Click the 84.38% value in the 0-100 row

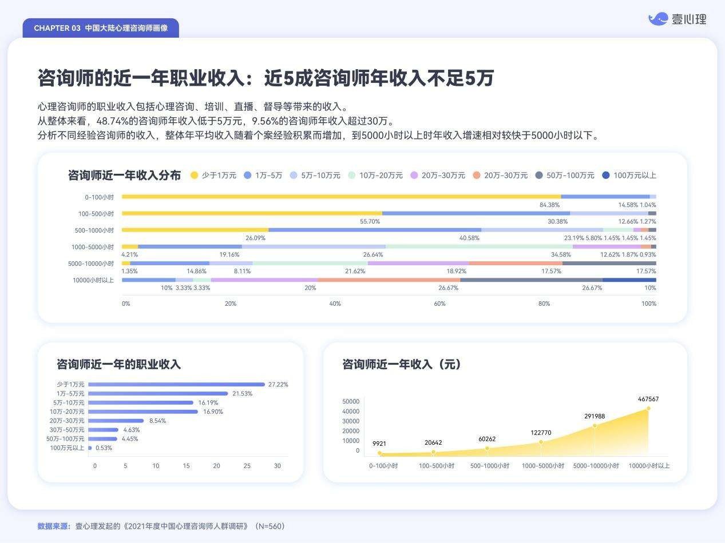(549, 205)
